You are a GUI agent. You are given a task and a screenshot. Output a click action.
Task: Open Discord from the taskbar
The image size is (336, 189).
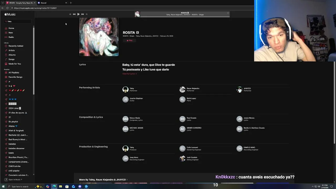tap(80, 187)
